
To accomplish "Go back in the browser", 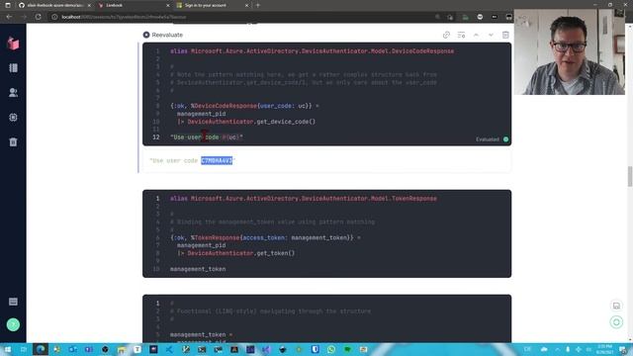I will [x=9, y=17].
